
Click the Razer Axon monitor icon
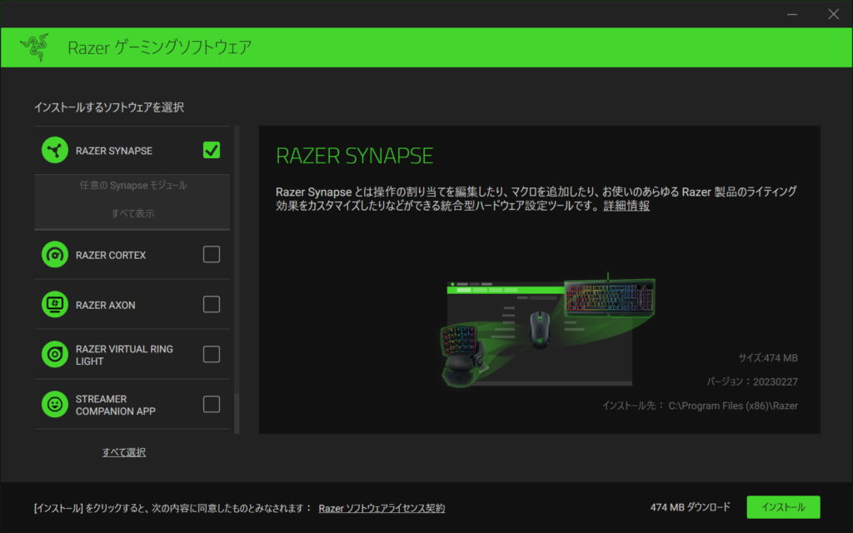54,305
